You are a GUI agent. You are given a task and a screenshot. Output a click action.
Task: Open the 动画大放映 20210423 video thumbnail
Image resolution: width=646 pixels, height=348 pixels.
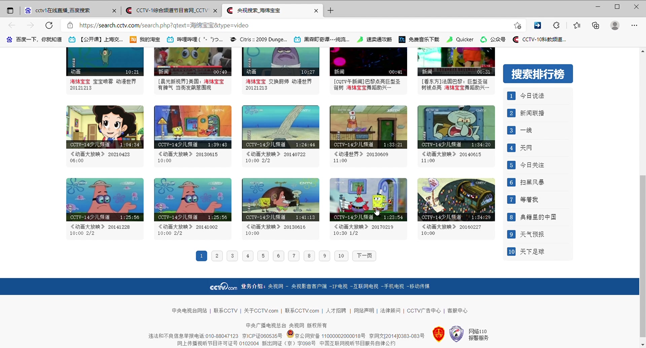[x=105, y=127]
